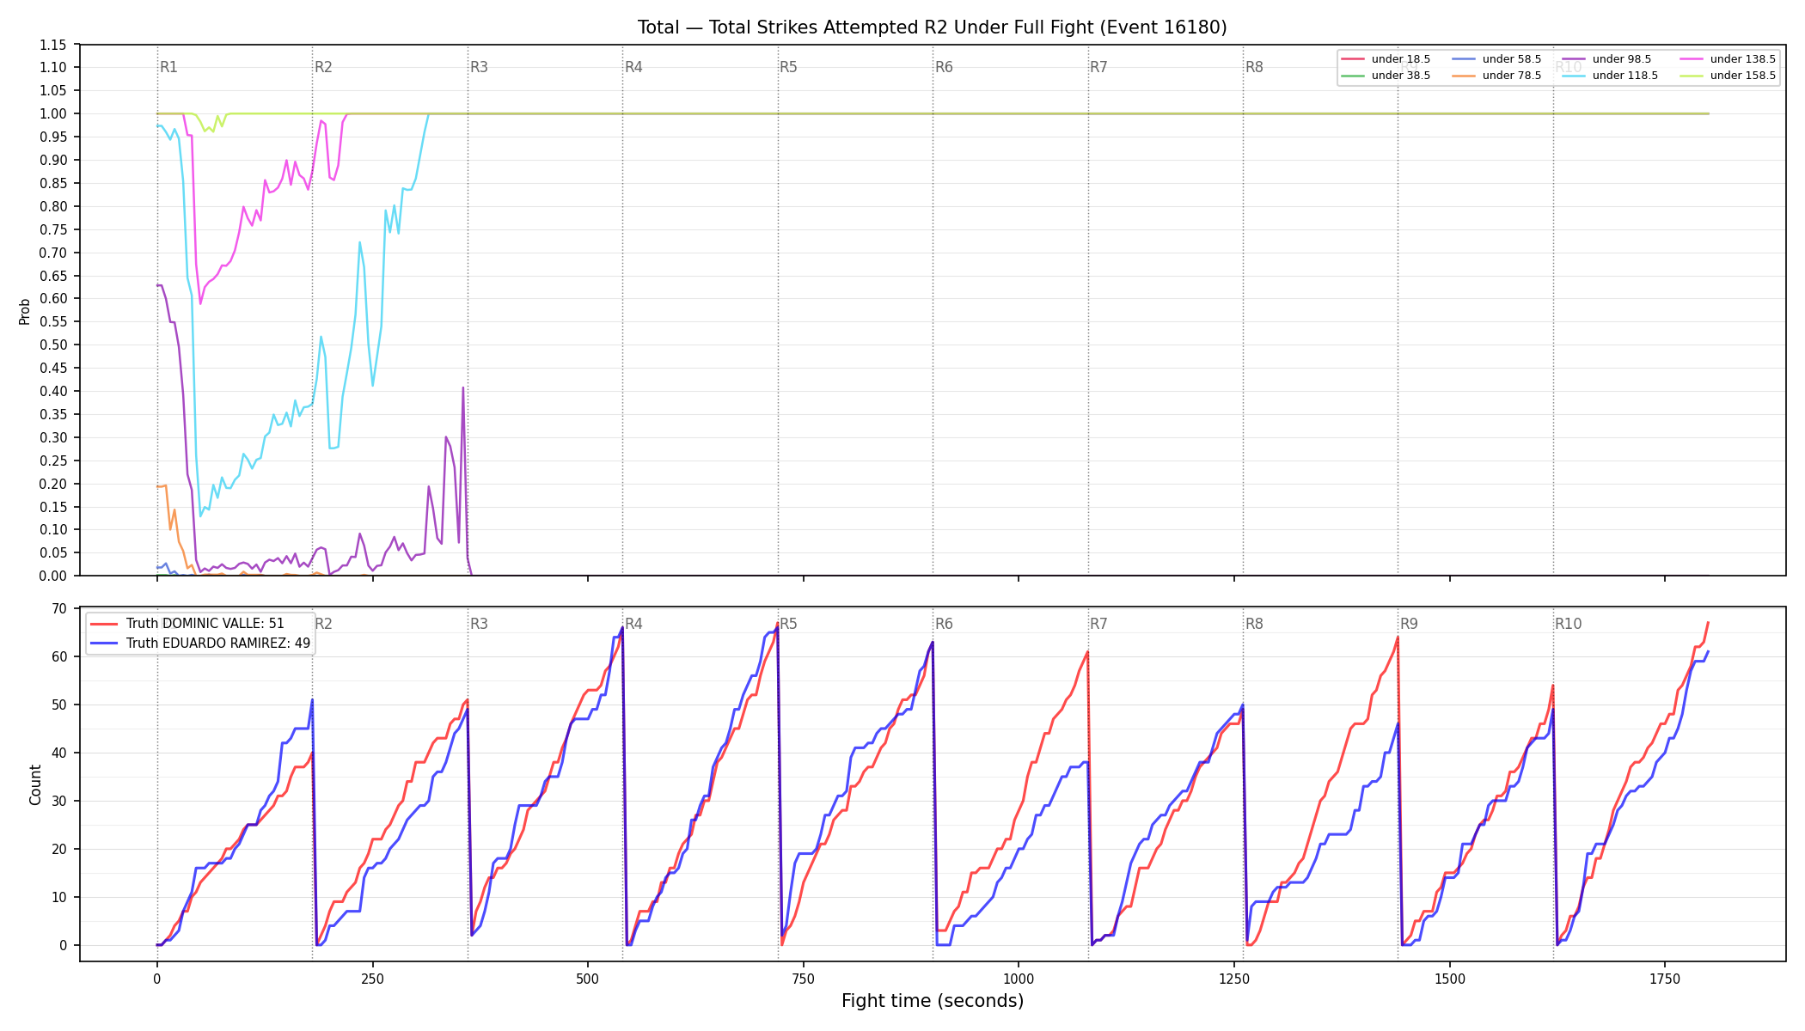
Task: Click the R1 round marker in probability chart
Action: coord(168,67)
